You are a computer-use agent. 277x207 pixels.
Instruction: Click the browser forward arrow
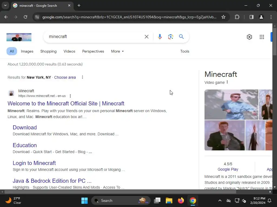pyautogui.click(x=16, y=17)
